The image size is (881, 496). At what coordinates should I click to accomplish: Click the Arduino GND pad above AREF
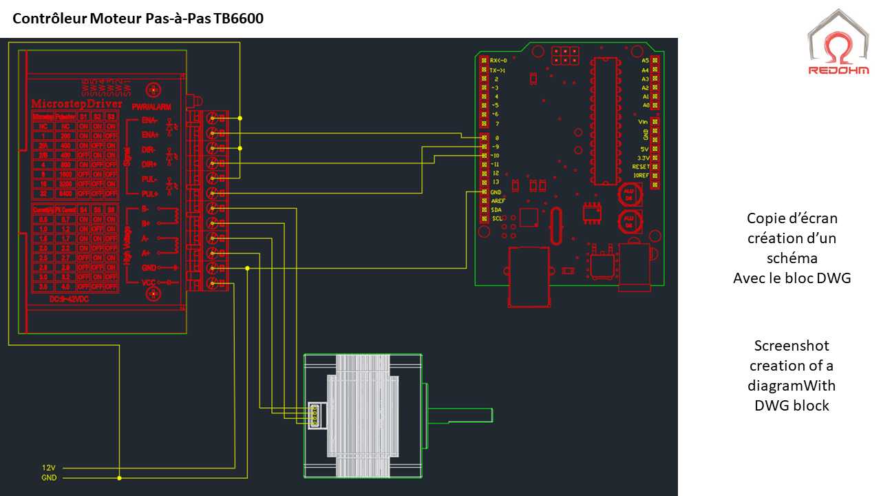pos(485,192)
